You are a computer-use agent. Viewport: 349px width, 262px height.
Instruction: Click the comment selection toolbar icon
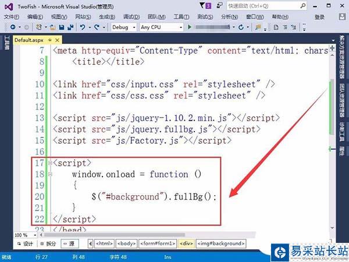pos(276,27)
